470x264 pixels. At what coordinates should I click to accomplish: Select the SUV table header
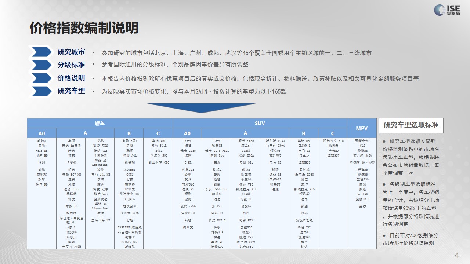point(260,123)
